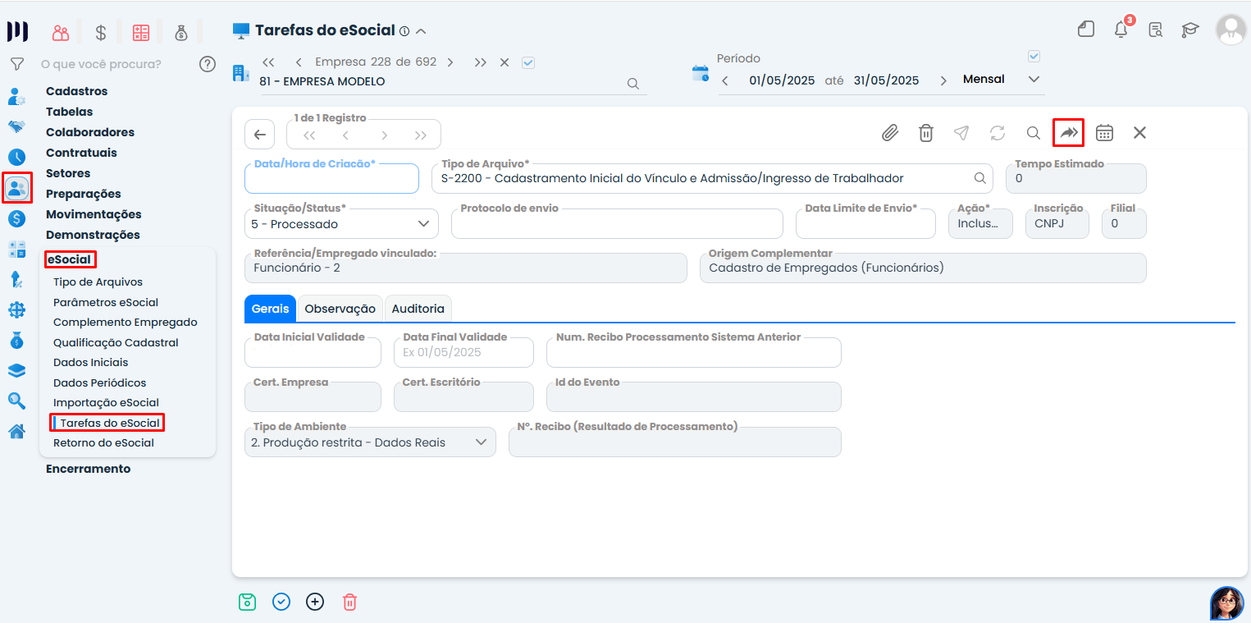Click the back arrow button in the record toolbar
The height and width of the screenshot is (623, 1251).
pos(260,135)
